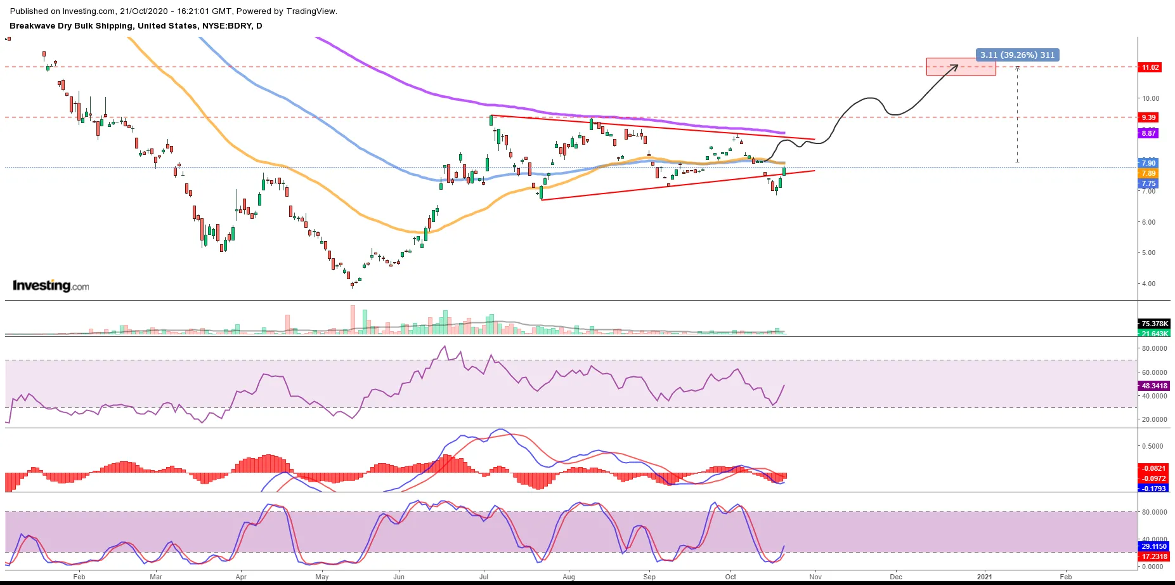Viewport: 1175px width, 585px height.
Task: Click the Investing.com logo watermark
Action: tap(51, 286)
